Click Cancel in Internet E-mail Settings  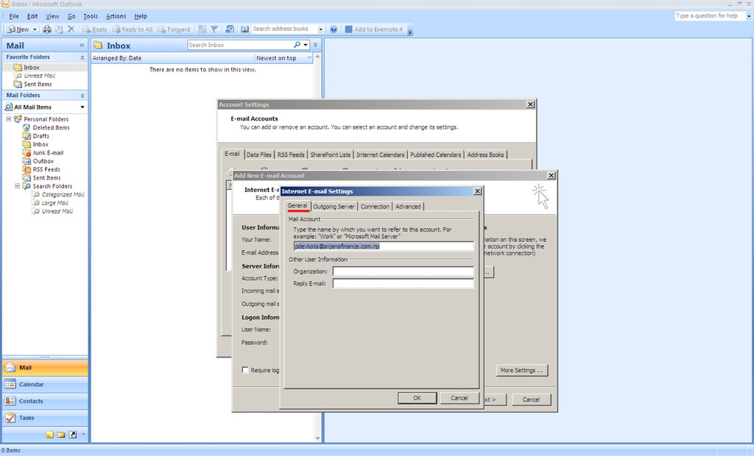point(459,398)
